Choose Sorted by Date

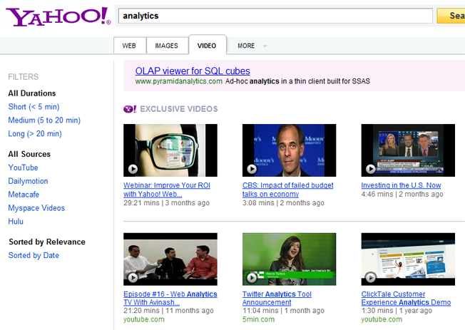[34, 255]
